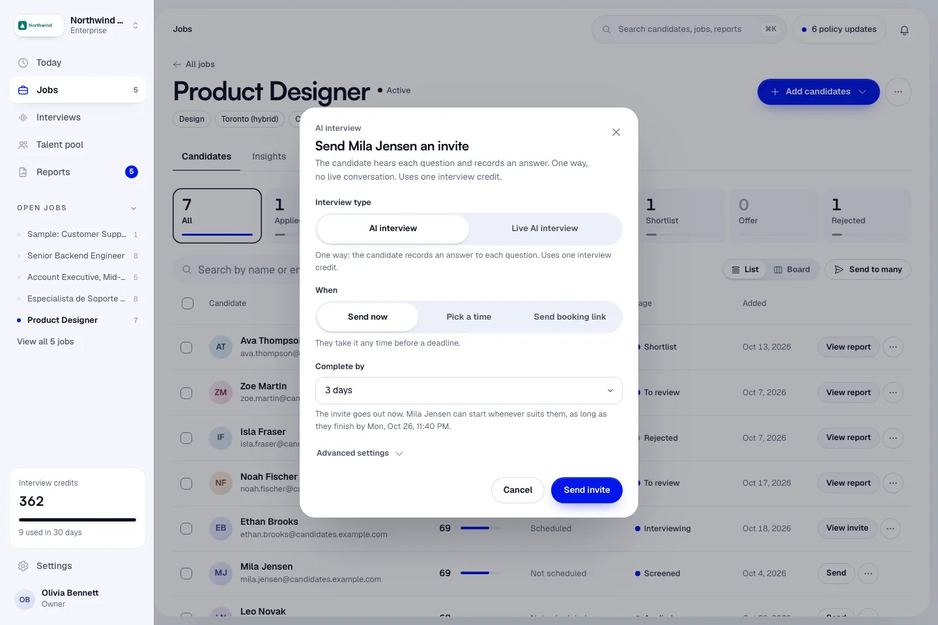Open the Northwind workspace switcher
This screenshot has width=938, height=625.
[77, 25]
